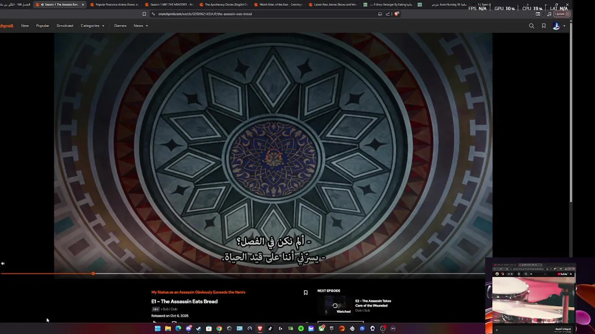
Task: Open the Crunchyroll search icon
Action: click(x=531, y=26)
